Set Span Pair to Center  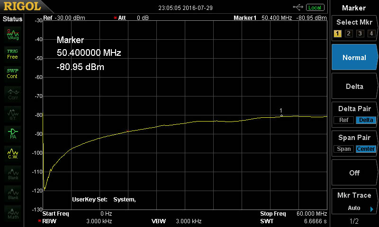pyautogui.click(x=365, y=149)
